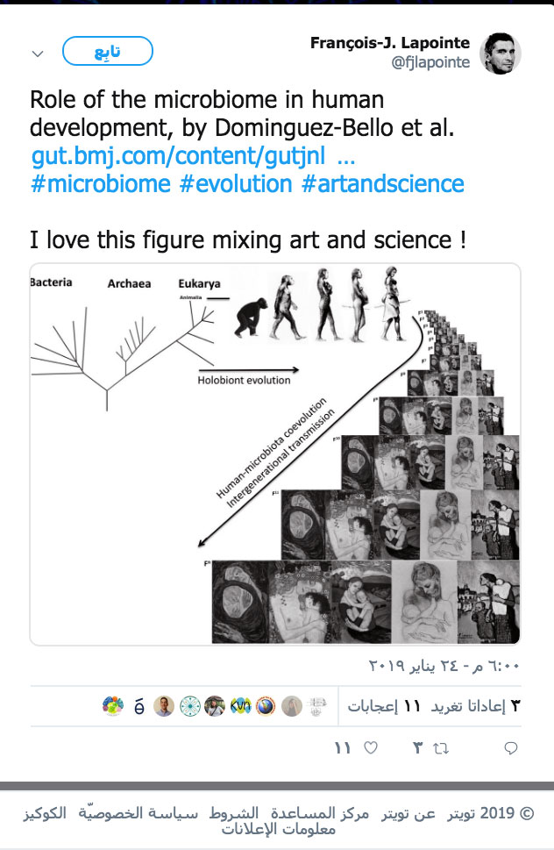This screenshot has width=554, height=850.
Task: Open François-J. Lapointe's profile picture
Action: point(503,54)
